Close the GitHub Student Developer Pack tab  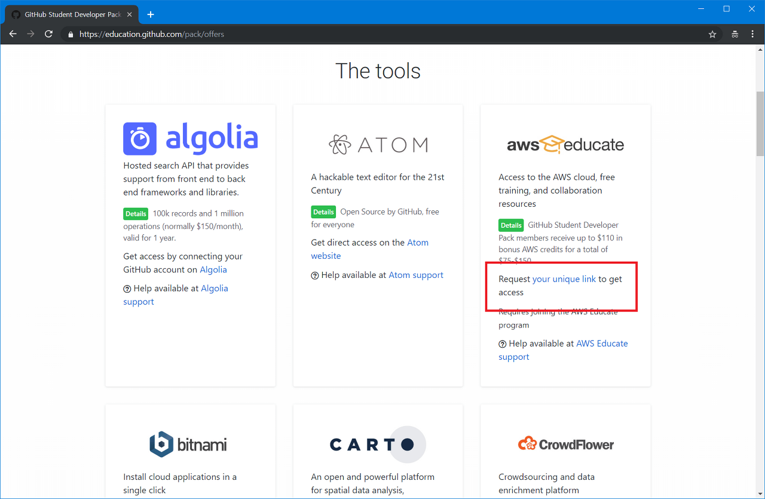130,14
